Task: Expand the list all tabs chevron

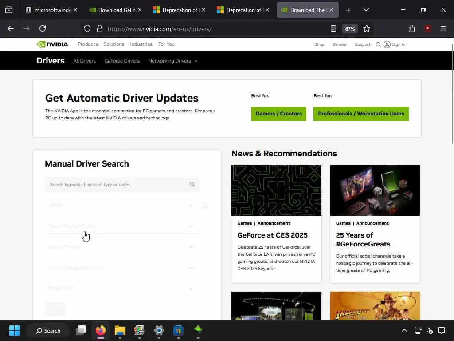Action: pos(366,10)
